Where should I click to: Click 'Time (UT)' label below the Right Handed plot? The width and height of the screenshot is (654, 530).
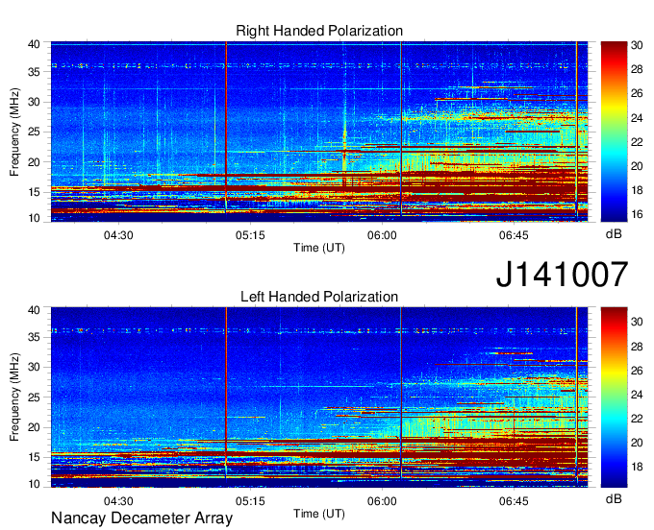319,248
